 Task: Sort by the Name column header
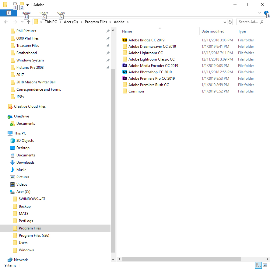[127, 31]
